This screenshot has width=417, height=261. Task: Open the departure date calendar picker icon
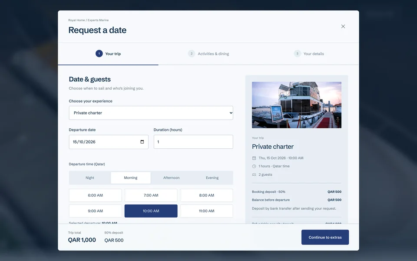pos(142,142)
